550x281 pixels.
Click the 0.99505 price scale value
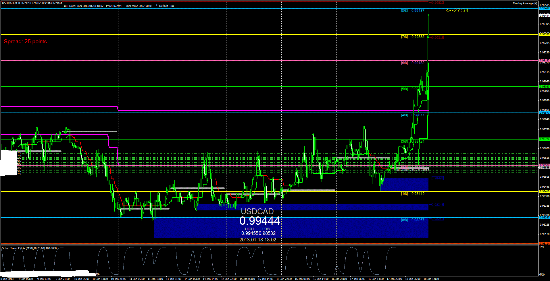[545, 5]
